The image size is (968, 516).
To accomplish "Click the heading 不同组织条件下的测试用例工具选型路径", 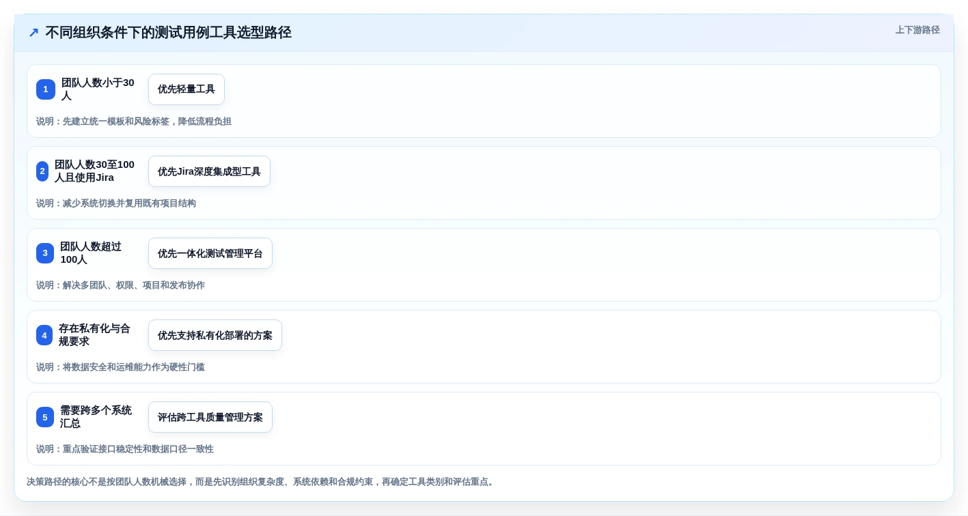I will click(168, 33).
